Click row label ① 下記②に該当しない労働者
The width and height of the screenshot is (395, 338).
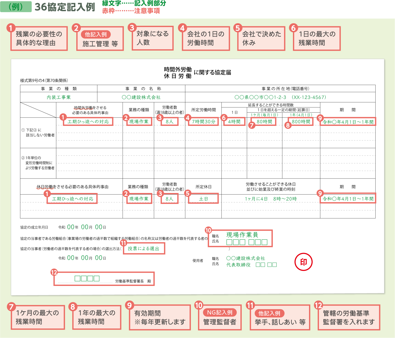(x=38, y=132)
